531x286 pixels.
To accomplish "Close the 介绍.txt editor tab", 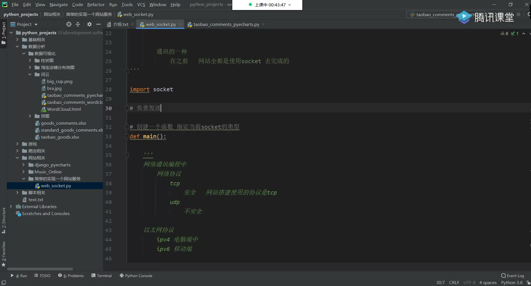I will pos(132,24).
